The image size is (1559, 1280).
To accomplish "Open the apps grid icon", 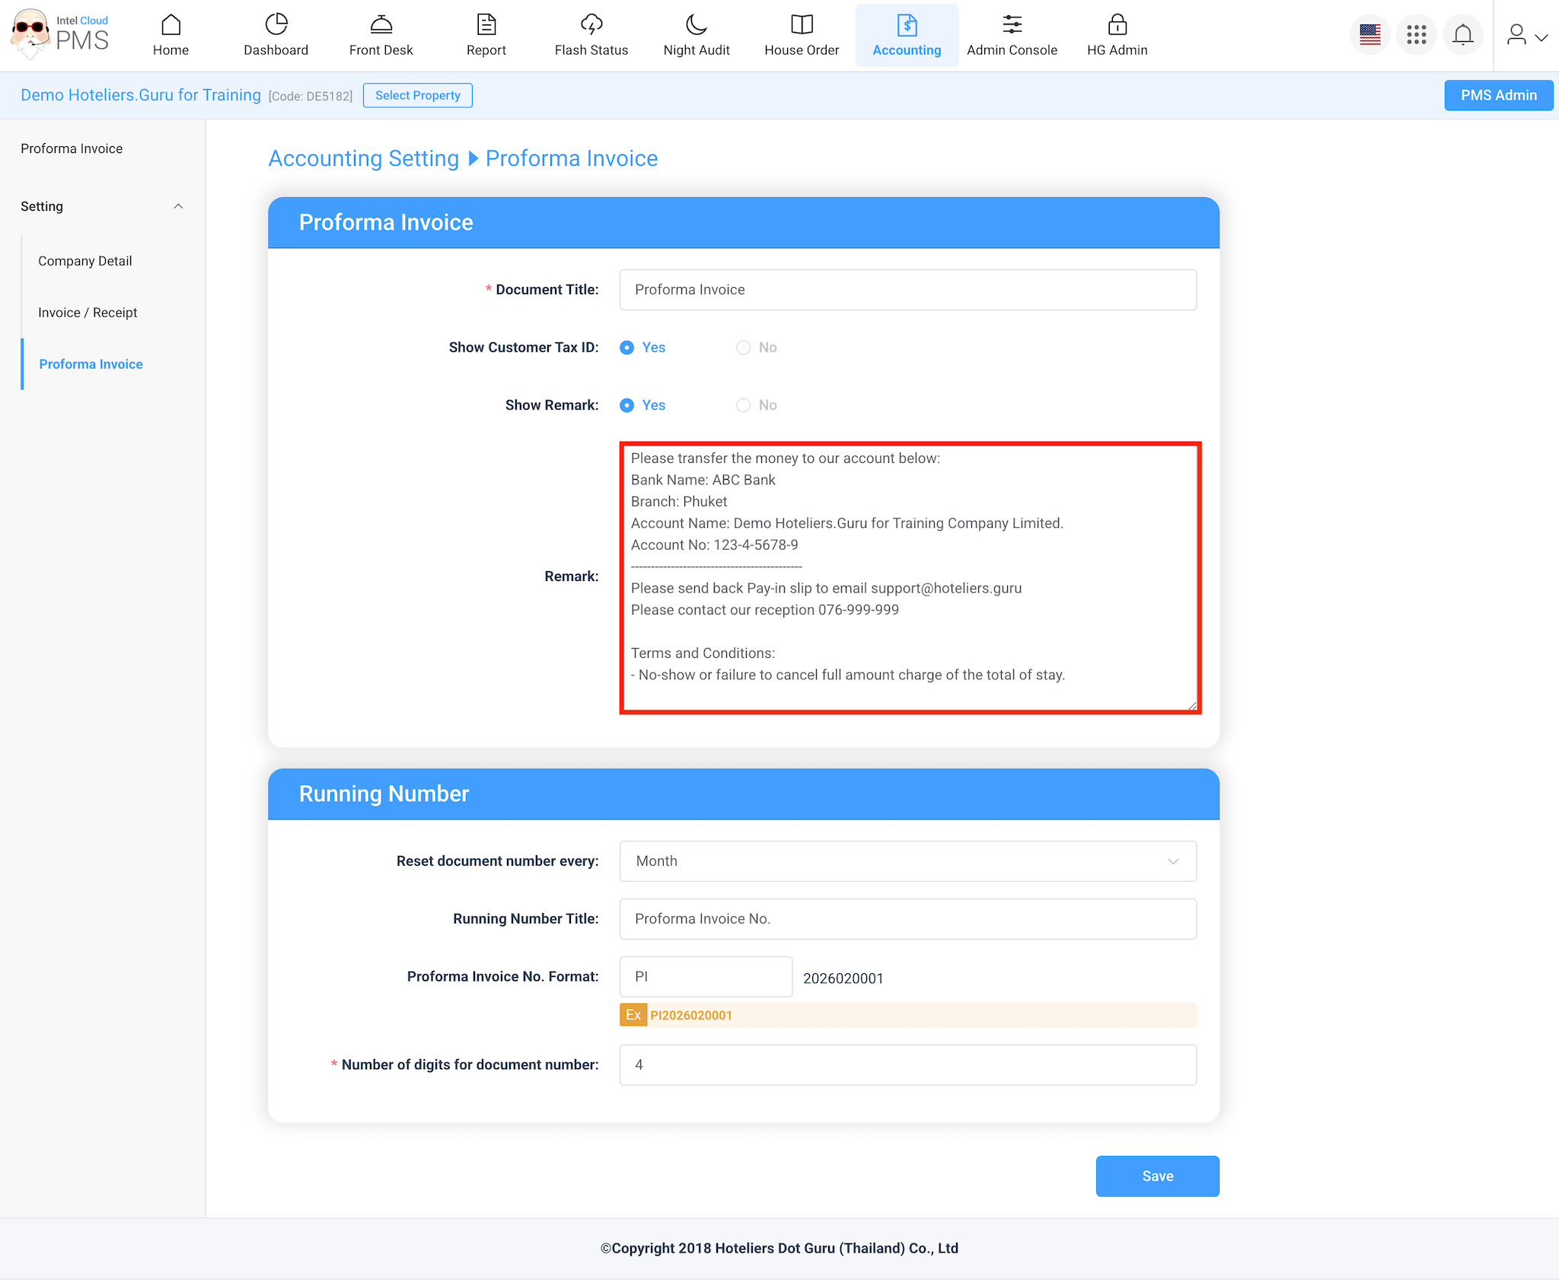I will [1416, 35].
